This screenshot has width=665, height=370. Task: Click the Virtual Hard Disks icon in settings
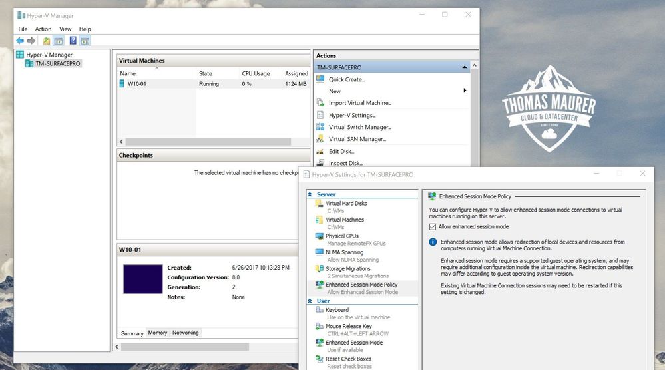click(x=319, y=204)
